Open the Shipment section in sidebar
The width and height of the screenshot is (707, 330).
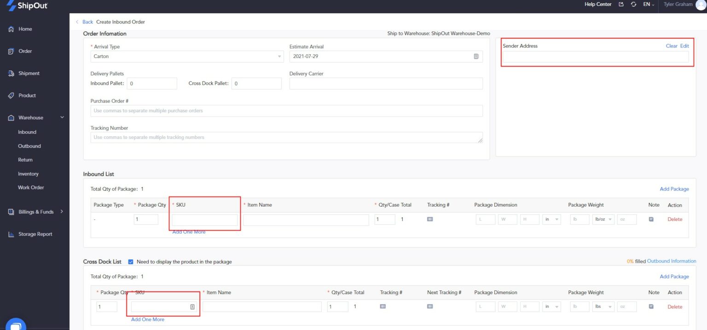coord(28,73)
